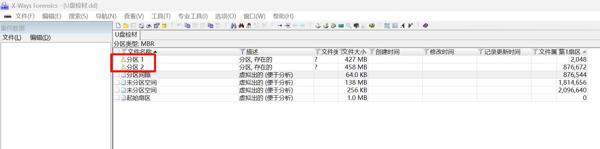This screenshot has width=600, height=149.
Task: Open the 工具(T) menu
Action: coord(161,16)
